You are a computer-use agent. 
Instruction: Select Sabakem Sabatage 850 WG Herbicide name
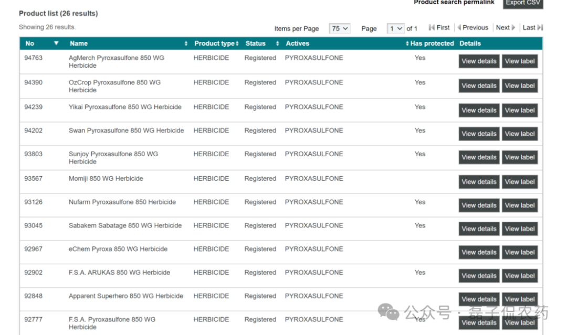click(125, 225)
